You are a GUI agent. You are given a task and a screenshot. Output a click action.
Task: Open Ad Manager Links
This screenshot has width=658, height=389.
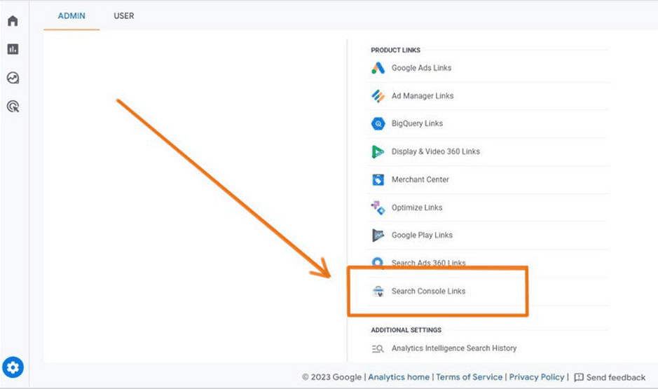tap(423, 96)
